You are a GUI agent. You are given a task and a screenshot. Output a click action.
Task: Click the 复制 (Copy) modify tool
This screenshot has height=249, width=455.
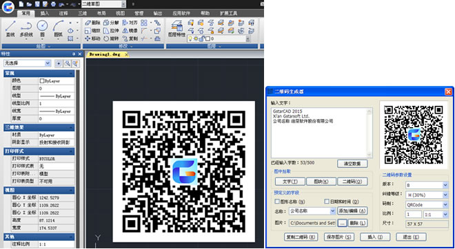(130, 39)
